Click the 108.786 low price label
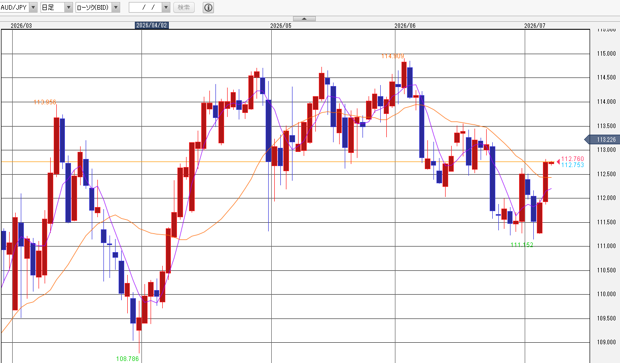 128,358
